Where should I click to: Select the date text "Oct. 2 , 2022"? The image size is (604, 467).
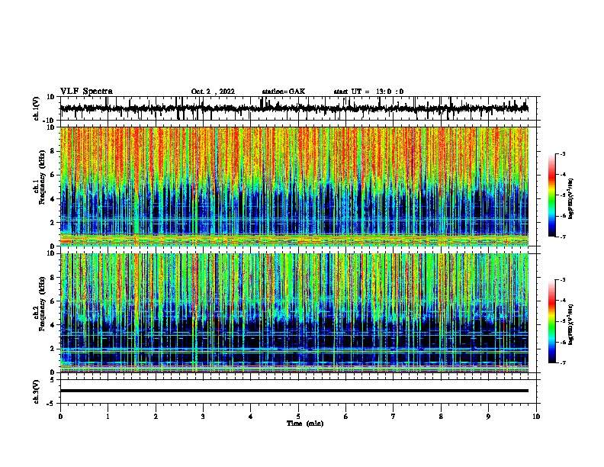[x=213, y=92]
